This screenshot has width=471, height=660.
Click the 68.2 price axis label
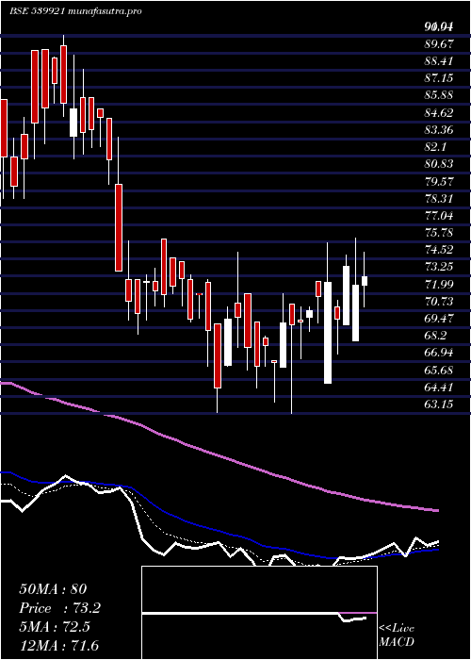tap(435, 336)
